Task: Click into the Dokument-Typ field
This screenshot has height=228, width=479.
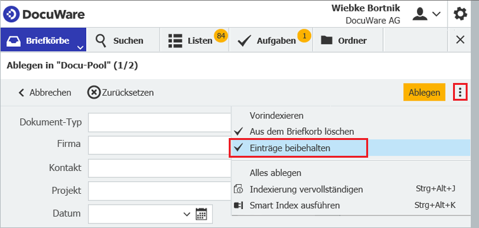Action: coord(160,122)
